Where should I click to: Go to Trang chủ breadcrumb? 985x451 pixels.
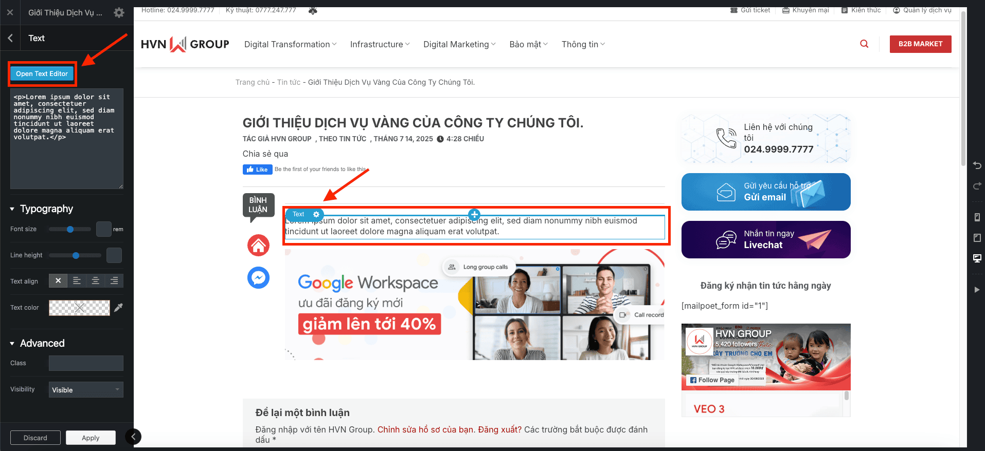pyautogui.click(x=253, y=82)
